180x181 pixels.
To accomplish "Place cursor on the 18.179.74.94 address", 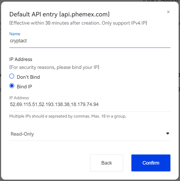I will [85, 104].
